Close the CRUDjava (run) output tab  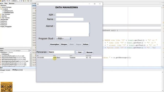tap(24, 70)
